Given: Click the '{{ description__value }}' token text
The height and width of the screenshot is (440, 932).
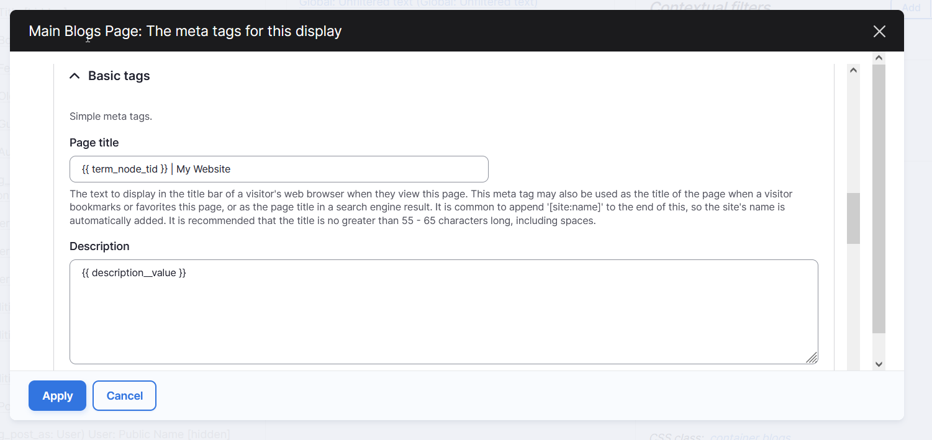Looking at the screenshot, I should point(132,272).
